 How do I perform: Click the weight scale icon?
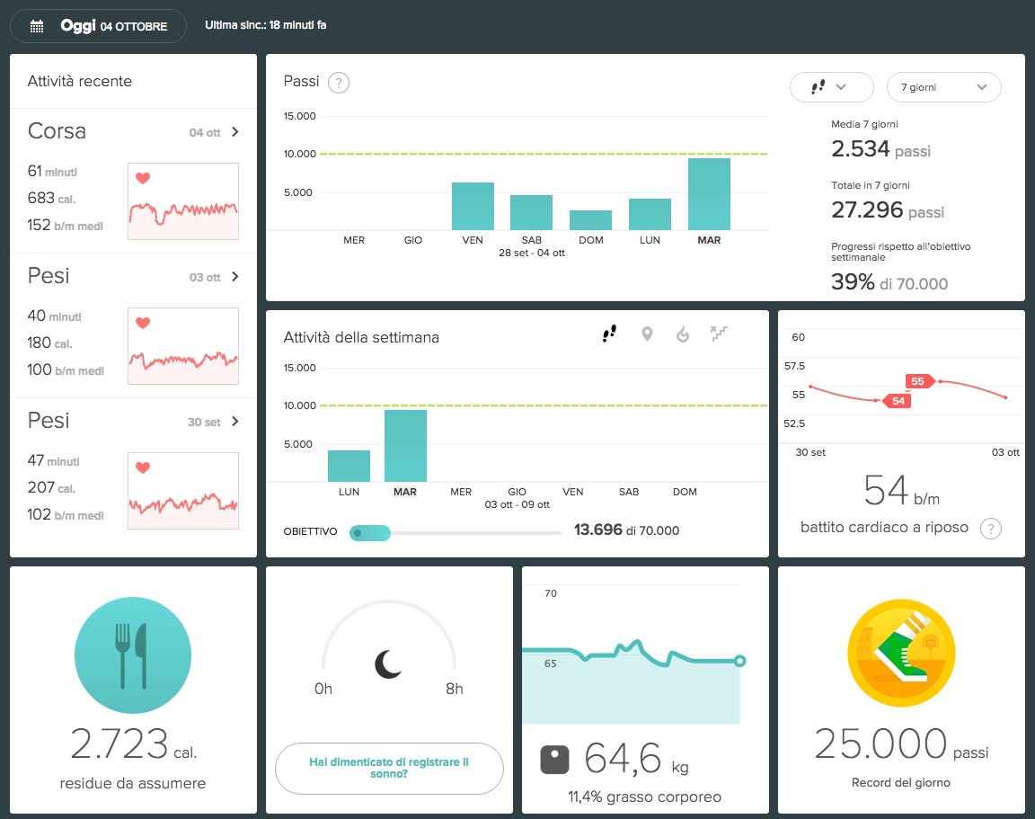tap(555, 760)
